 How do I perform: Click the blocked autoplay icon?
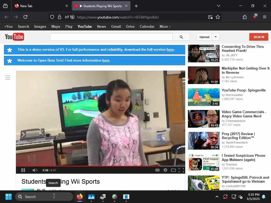point(73,17)
